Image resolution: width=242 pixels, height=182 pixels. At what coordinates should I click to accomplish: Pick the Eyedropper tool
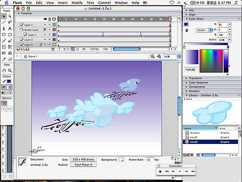pyautogui.click(x=4, y=59)
